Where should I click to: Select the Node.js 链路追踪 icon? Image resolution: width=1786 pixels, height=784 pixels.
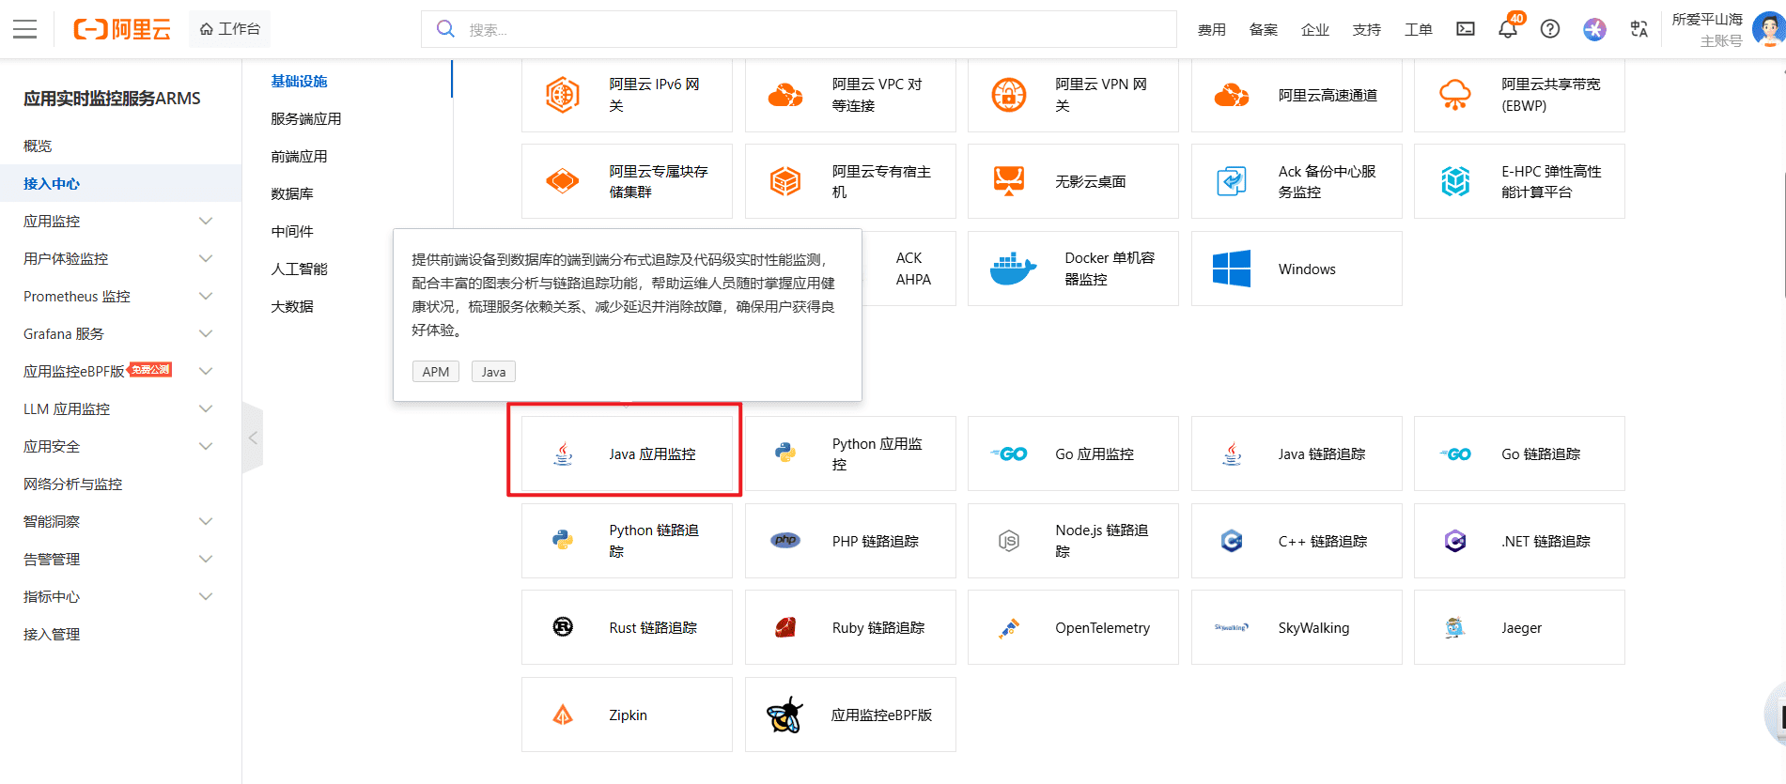(x=1009, y=541)
